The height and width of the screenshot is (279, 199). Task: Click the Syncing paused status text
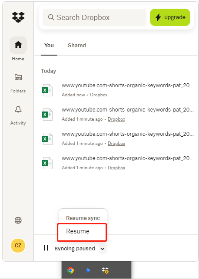click(x=75, y=248)
